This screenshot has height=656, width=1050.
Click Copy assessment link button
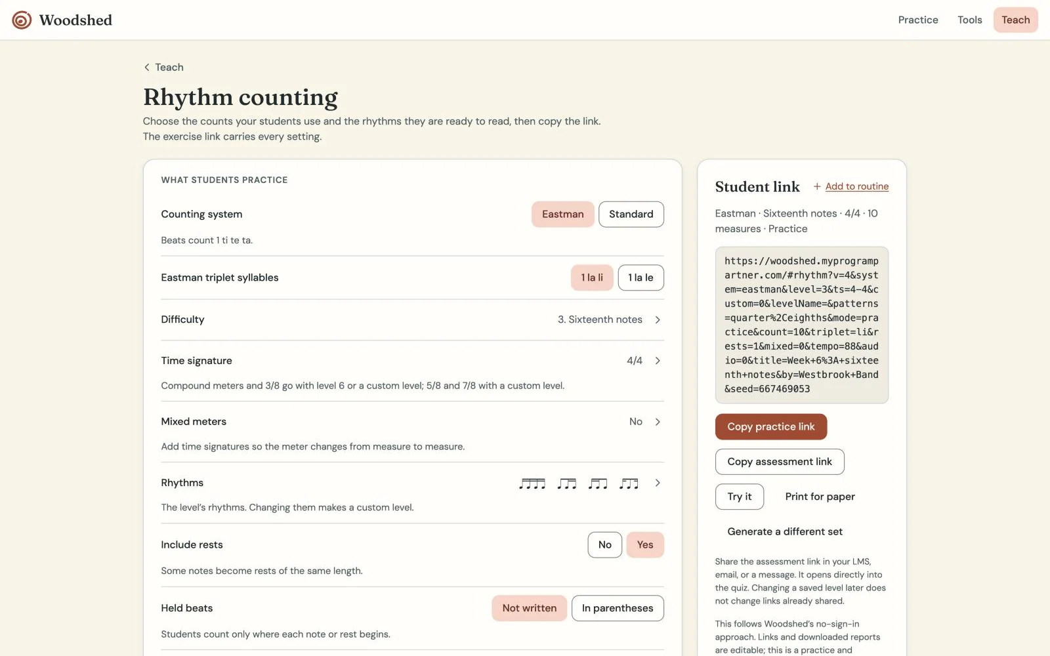click(x=780, y=462)
